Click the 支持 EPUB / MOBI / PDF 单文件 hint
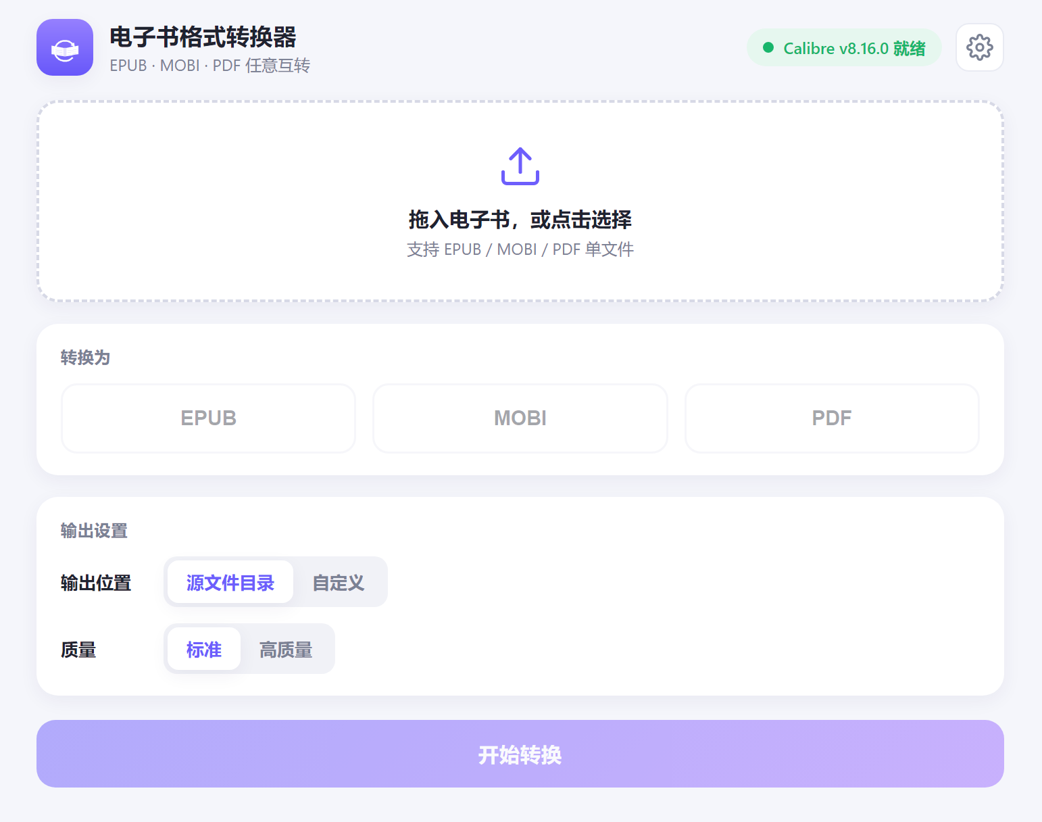Image resolution: width=1042 pixels, height=822 pixels. pos(520,249)
